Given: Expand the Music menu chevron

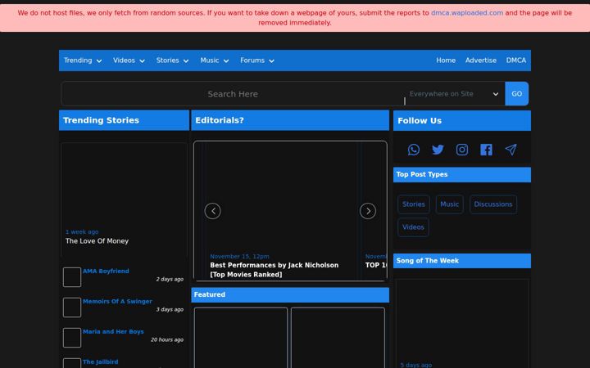Looking at the screenshot, I should tap(226, 61).
